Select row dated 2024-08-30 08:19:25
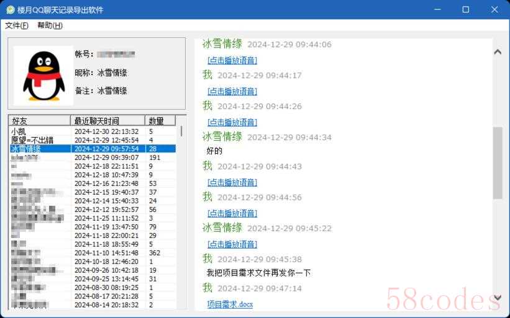 [93, 288]
